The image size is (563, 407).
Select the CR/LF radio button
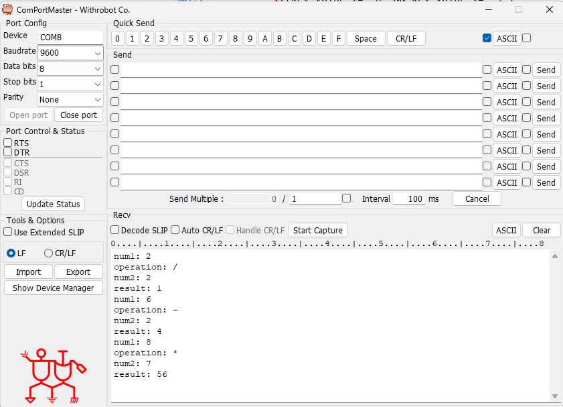tap(48, 253)
